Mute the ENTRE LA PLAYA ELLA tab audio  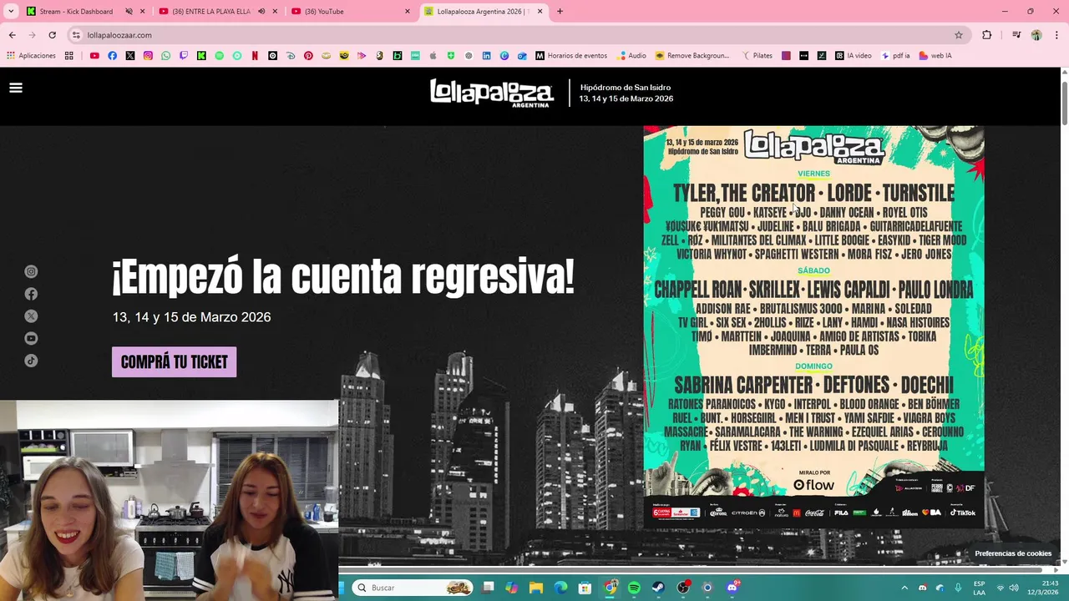click(261, 12)
